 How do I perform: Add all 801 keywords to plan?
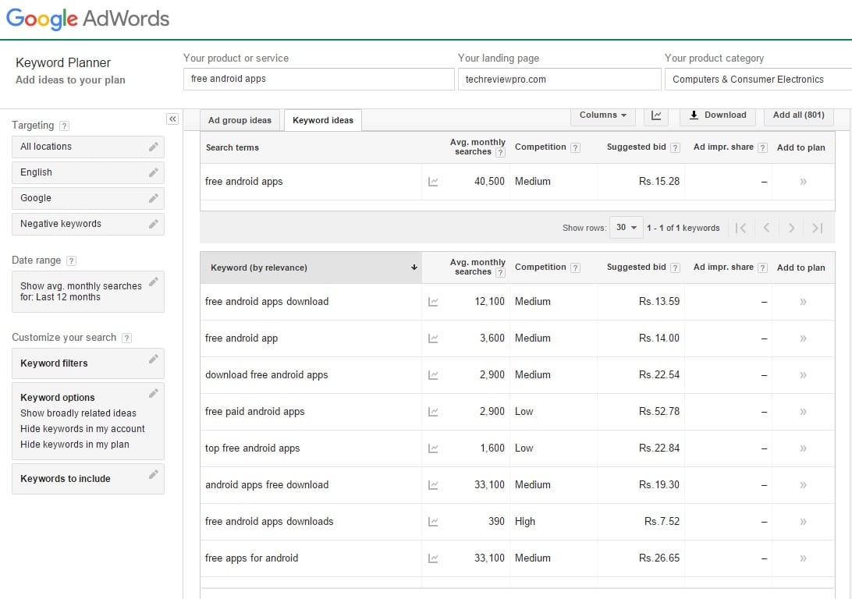[798, 115]
